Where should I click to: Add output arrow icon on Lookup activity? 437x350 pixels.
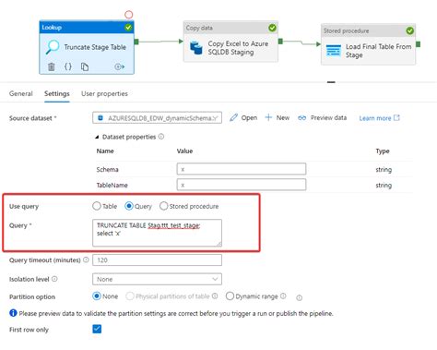coord(119,66)
